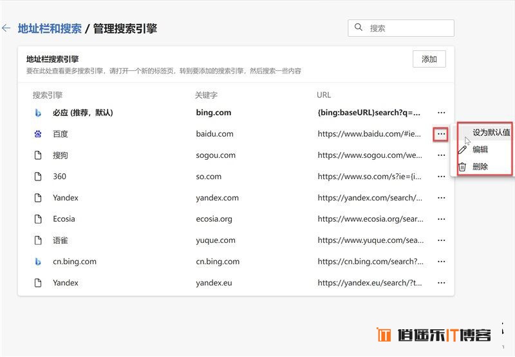Click the page icon in 360 row
This screenshot has width=515, height=357.
click(x=38, y=177)
